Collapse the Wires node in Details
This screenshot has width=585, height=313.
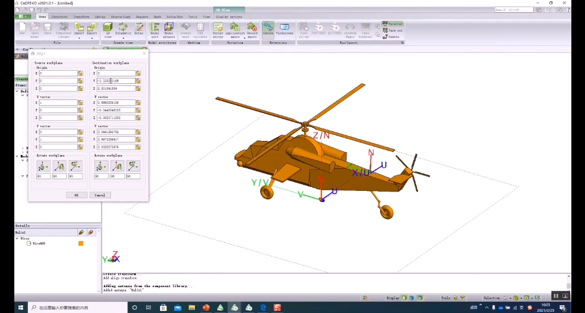click(x=17, y=238)
